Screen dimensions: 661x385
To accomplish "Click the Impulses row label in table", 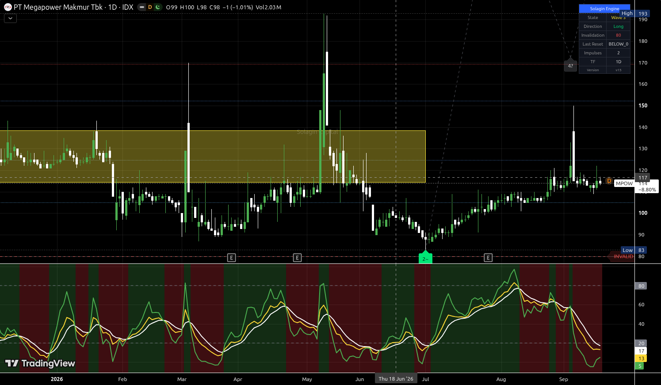I will click(593, 53).
